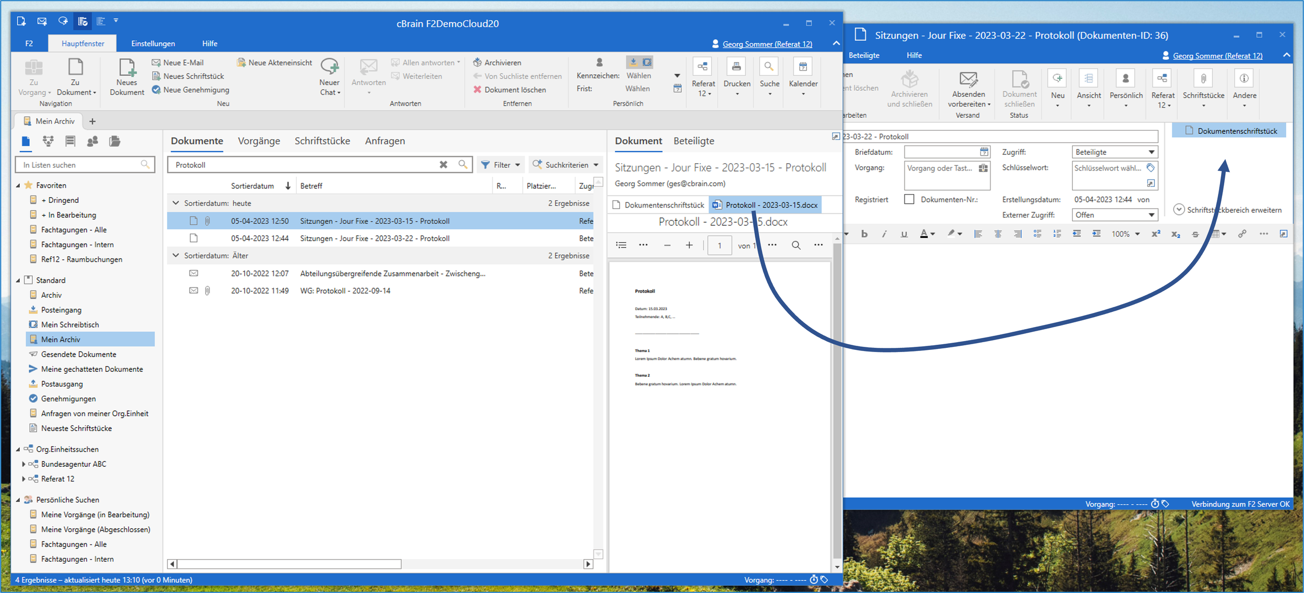This screenshot has height=593, width=1304.
Task: Click the Briefdatum calendar picker icon
Action: [x=984, y=152]
